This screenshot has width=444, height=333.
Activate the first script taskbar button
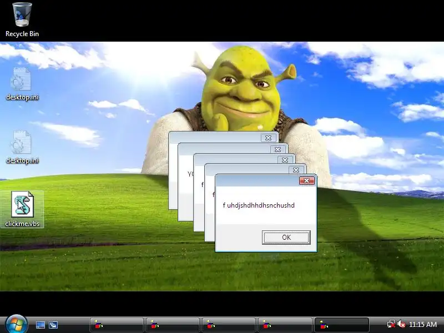click(117, 325)
